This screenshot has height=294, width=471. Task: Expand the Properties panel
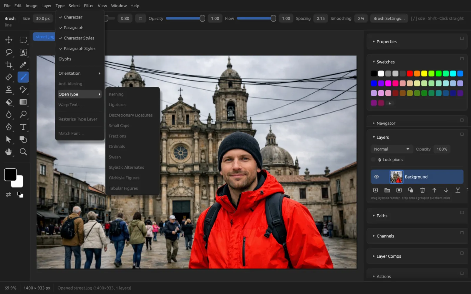pyautogui.click(x=386, y=41)
